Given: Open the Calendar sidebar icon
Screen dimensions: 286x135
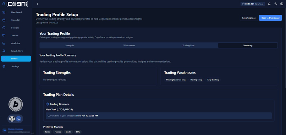Looking at the screenshot, I should (4, 20).
